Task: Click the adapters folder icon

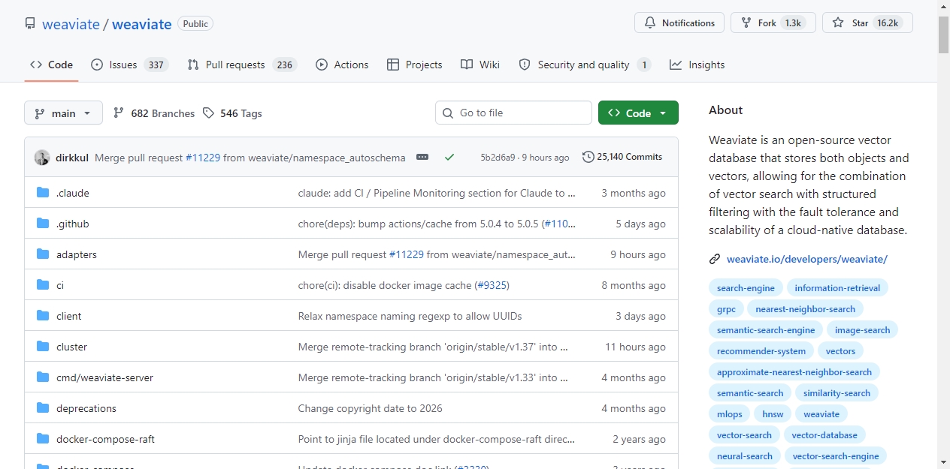Action: pos(43,254)
